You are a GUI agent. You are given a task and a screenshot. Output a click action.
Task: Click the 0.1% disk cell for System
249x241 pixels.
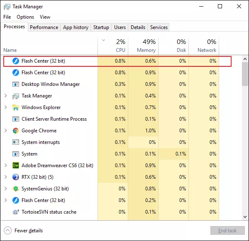pos(173,154)
